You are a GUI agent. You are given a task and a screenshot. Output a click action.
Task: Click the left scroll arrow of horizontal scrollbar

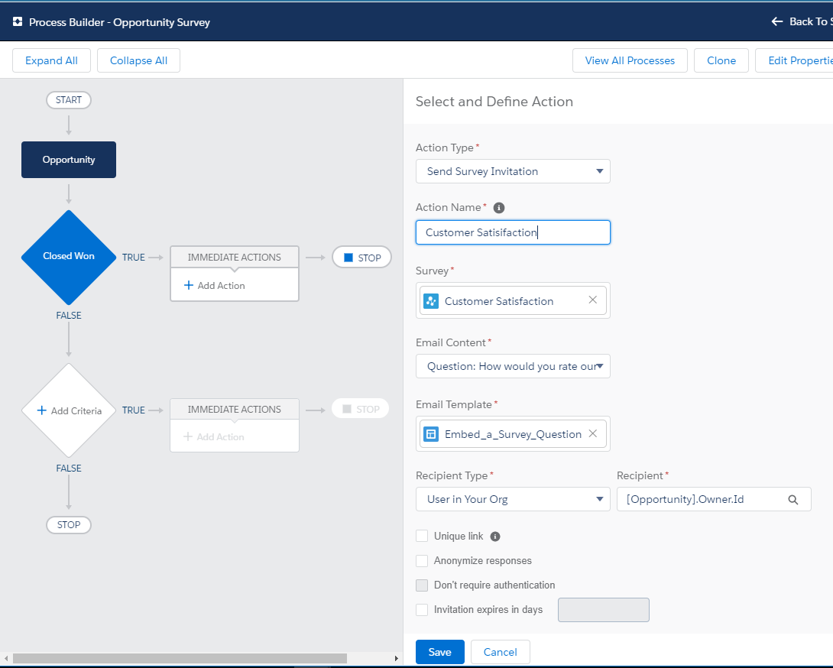[6, 658]
